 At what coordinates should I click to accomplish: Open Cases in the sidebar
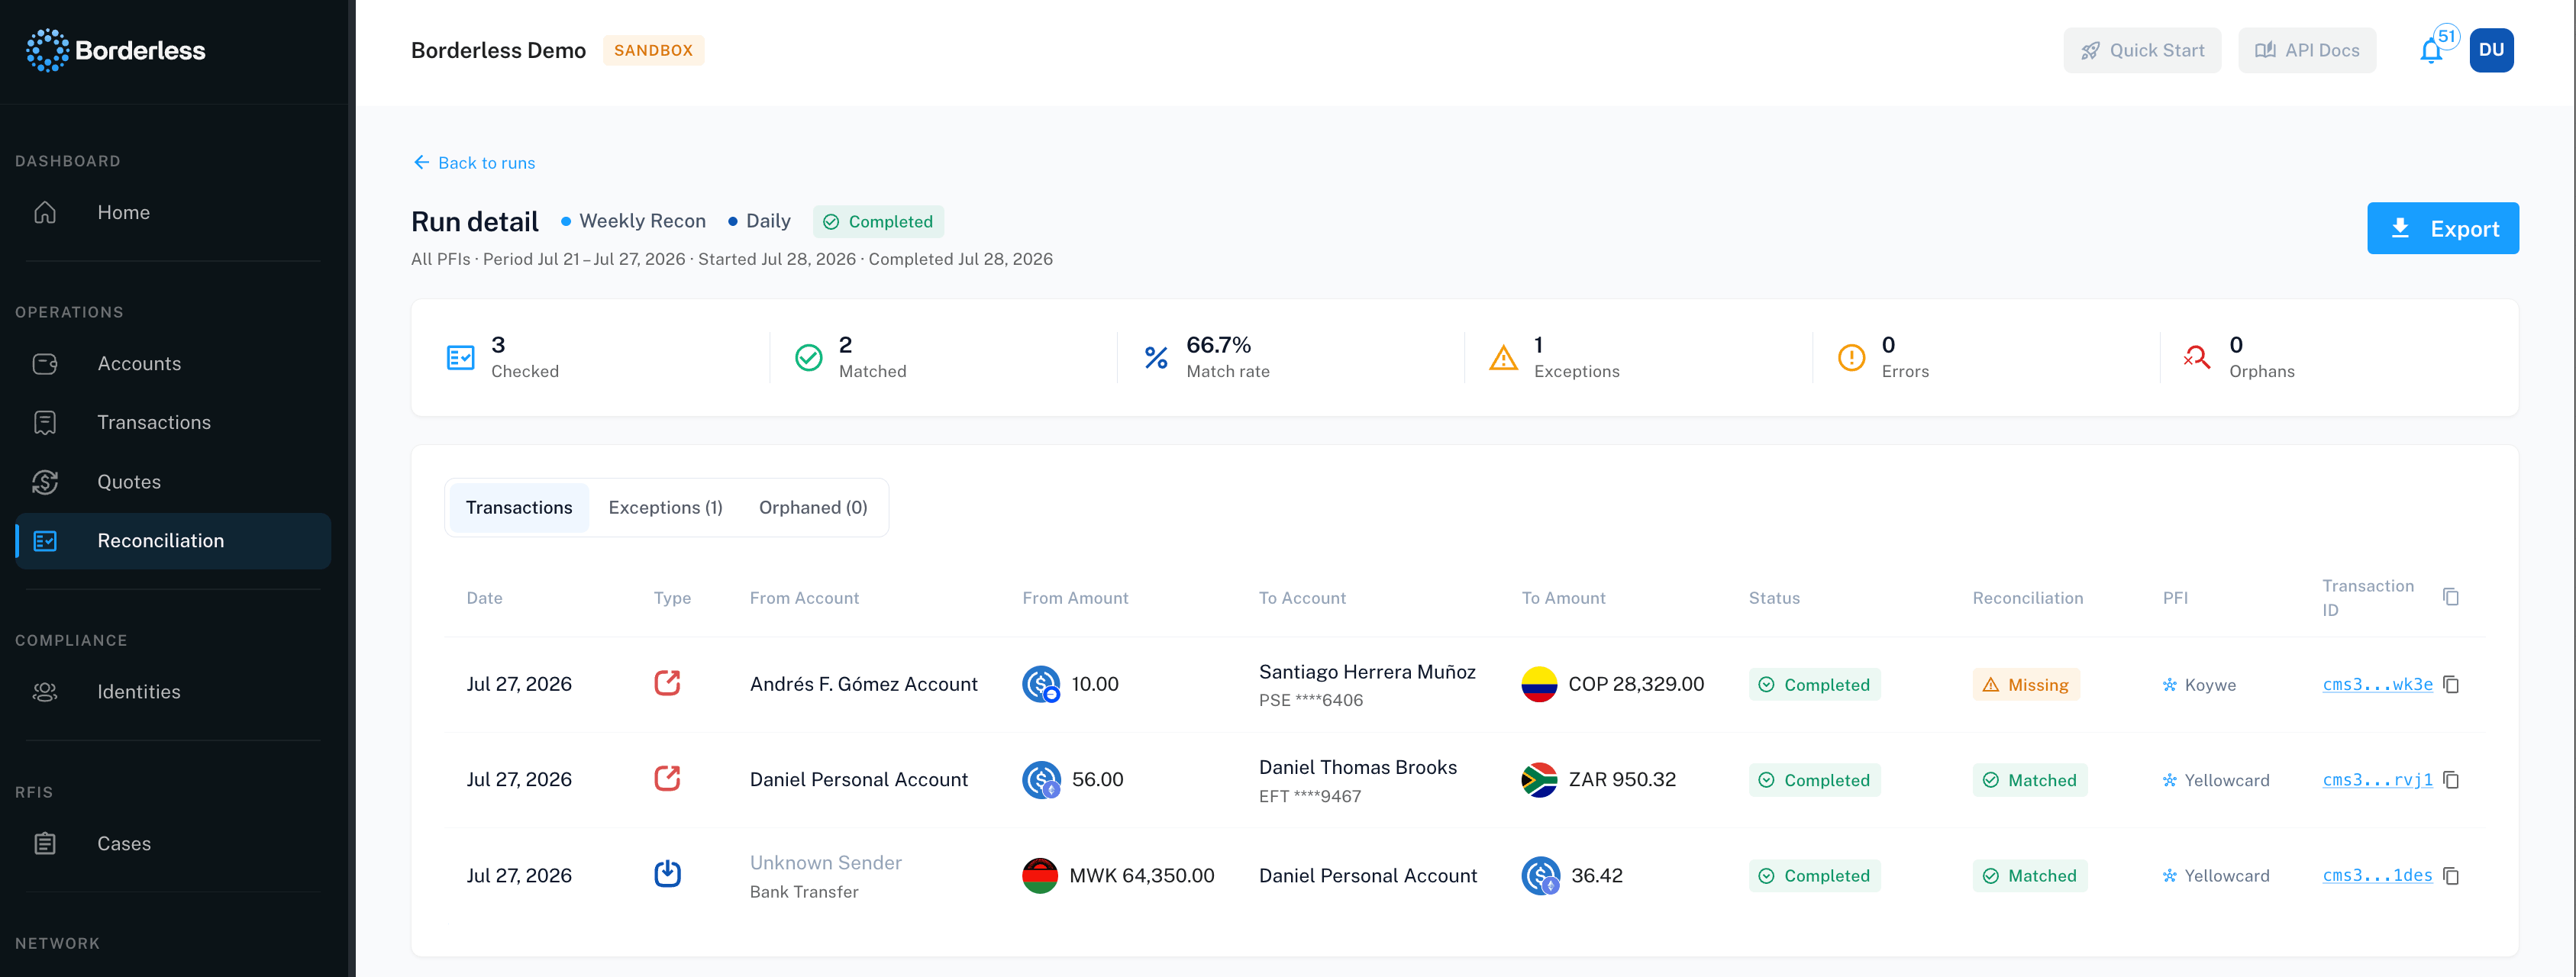[x=173, y=843]
